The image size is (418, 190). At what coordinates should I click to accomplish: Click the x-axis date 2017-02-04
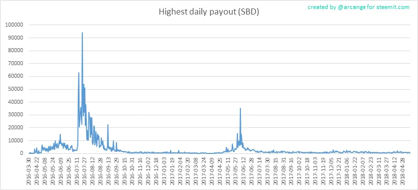pos(180,171)
